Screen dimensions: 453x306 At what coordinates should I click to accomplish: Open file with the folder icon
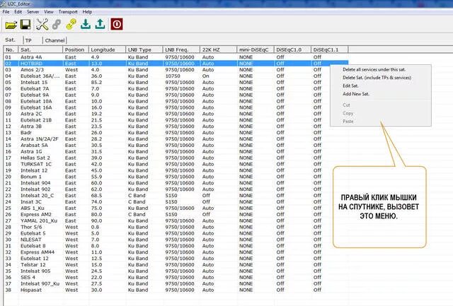click(11, 25)
